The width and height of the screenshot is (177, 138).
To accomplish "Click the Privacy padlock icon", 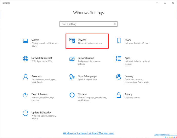I will 119,95.
